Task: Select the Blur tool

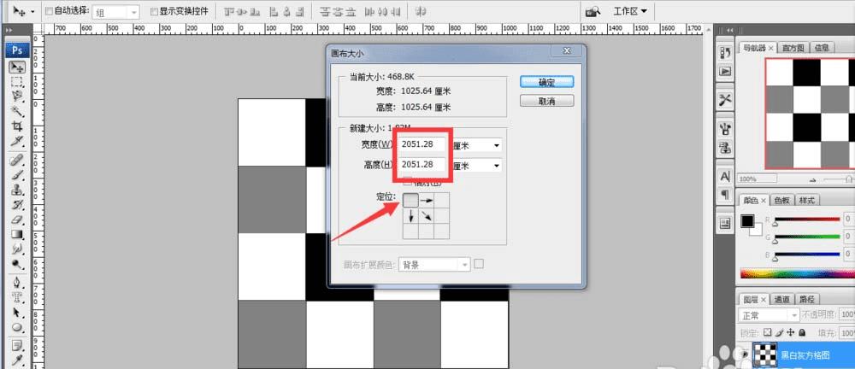Action: coord(17,249)
